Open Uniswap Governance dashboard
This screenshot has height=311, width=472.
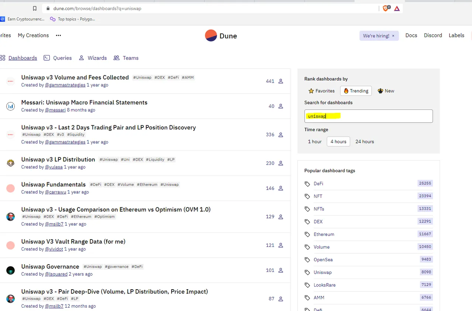tap(50, 267)
